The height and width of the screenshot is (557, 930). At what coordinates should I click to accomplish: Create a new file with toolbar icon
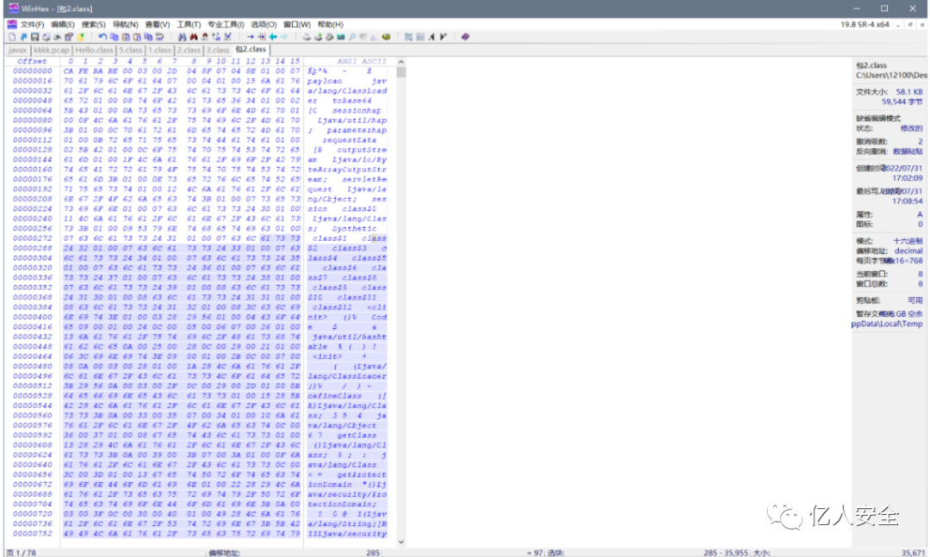(12, 37)
